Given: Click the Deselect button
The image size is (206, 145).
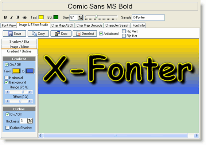Looking at the screenshot, I should click(85, 34).
